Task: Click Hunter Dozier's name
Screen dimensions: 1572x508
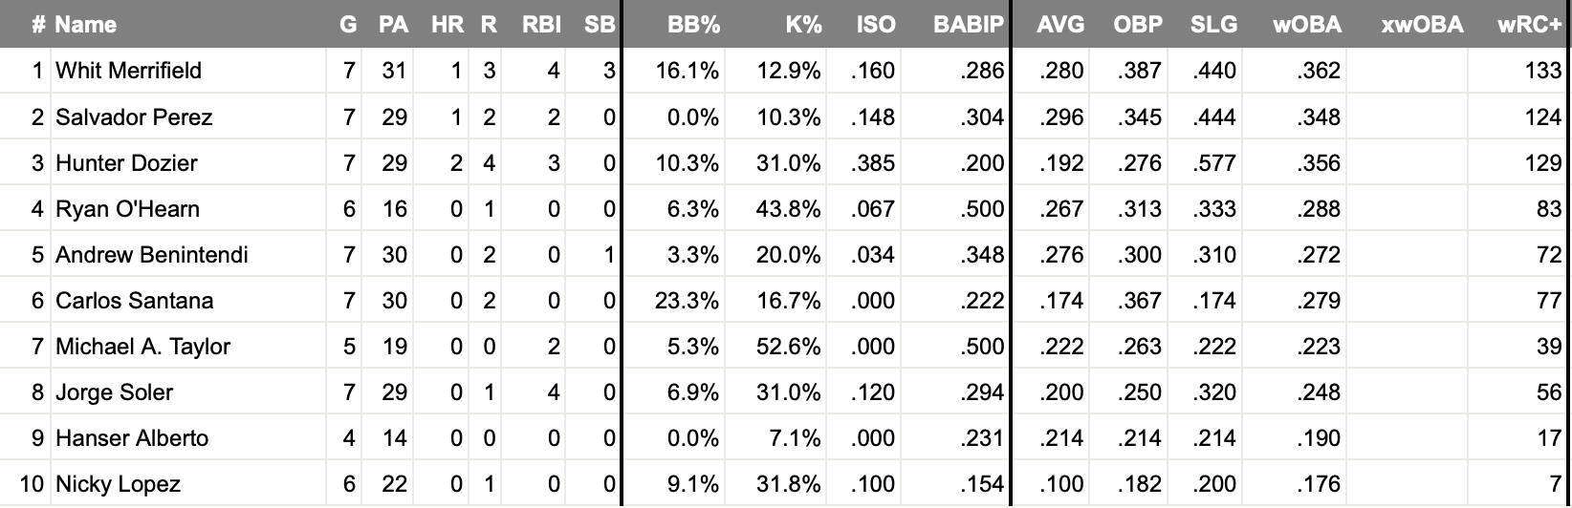Action: pyautogui.click(x=126, y=163)
